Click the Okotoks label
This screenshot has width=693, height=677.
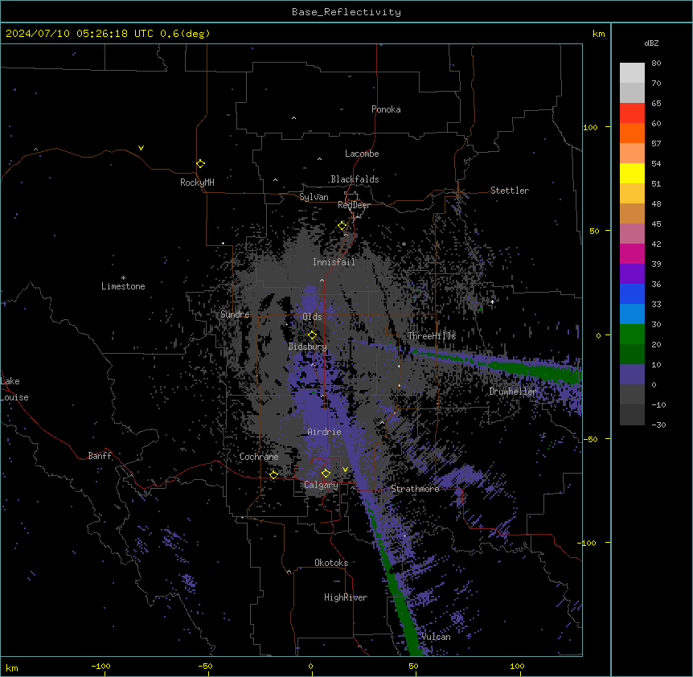(331, 563)
